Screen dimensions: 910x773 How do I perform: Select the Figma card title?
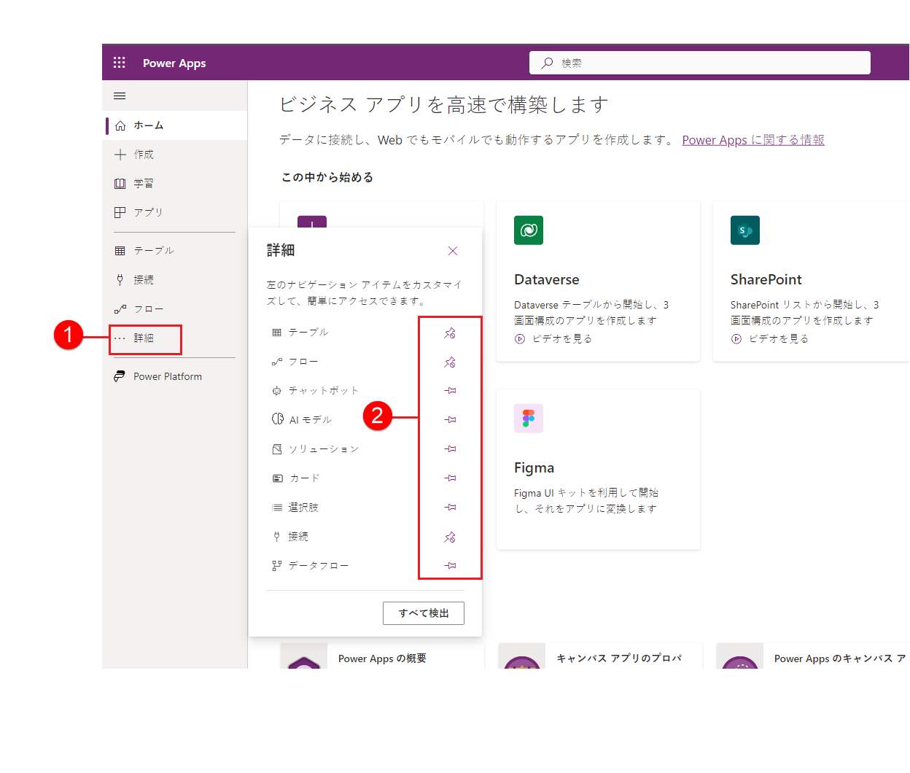click(534, 467)
